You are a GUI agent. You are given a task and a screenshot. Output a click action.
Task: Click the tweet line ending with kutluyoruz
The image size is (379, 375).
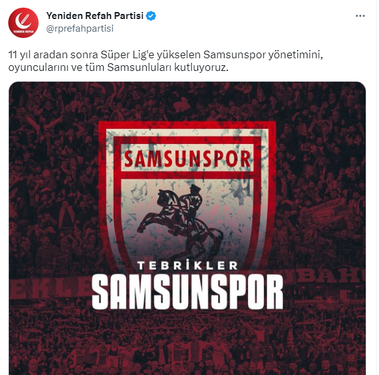click(118, 68)
